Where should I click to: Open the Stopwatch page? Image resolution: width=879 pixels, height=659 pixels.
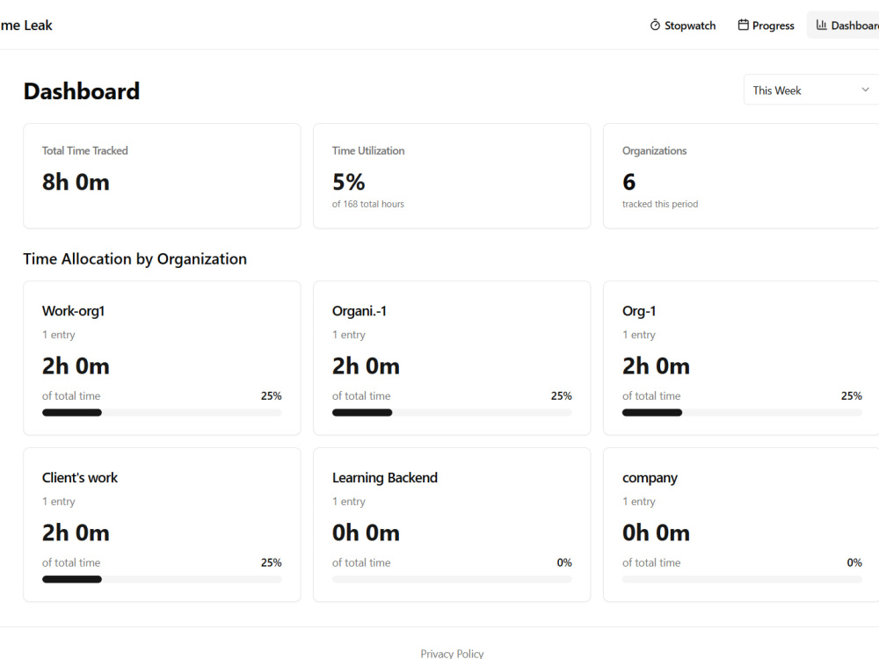point(683,25)
